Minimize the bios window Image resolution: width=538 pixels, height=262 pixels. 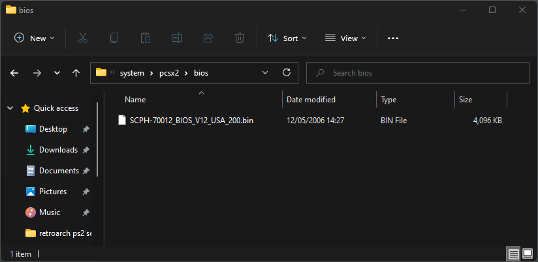pos(462,10)
